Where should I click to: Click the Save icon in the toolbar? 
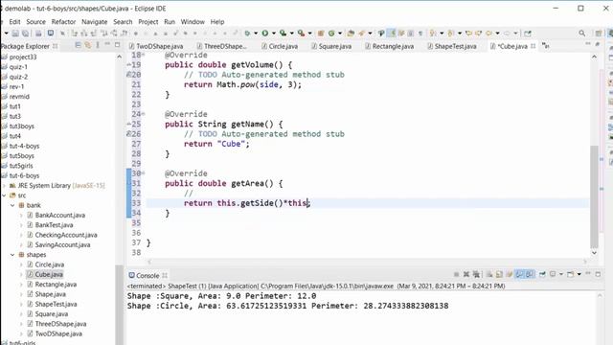coord(15,34)
